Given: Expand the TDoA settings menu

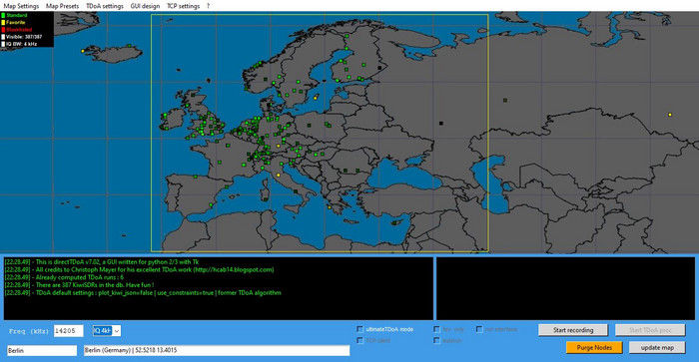Looking at the screenshot, I should 105,6.
